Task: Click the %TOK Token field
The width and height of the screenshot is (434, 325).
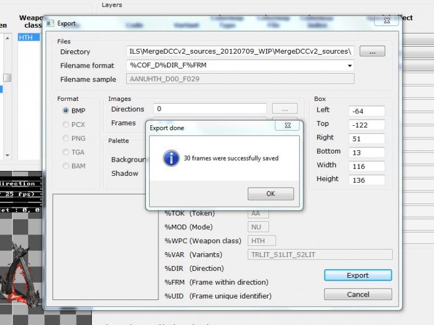Action: pyautogui.click(x=258, y=214)
